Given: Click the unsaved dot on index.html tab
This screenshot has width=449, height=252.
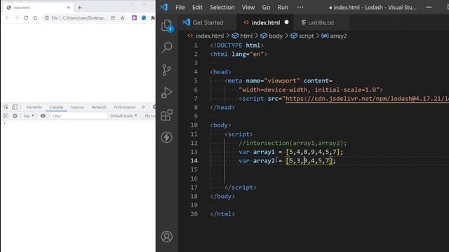Looking at the screenshot, I should [286, 22].
